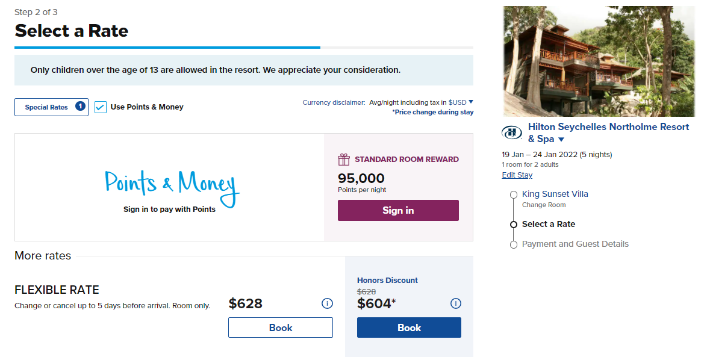Click Book under Honors Discount

409,328
